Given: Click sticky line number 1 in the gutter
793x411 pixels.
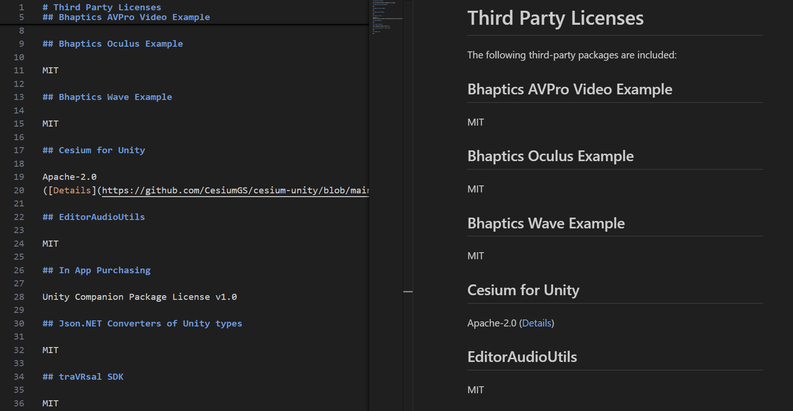Looking at the screenshot, I should 22,7.
